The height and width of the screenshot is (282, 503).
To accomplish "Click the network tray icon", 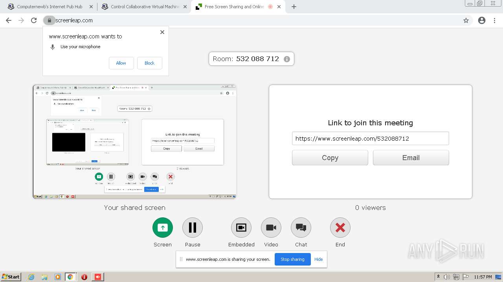I will coord(456,277).
